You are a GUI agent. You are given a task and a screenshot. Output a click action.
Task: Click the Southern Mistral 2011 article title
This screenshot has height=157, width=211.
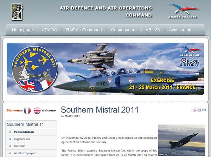pyautogui.click(x=100, y=110)
